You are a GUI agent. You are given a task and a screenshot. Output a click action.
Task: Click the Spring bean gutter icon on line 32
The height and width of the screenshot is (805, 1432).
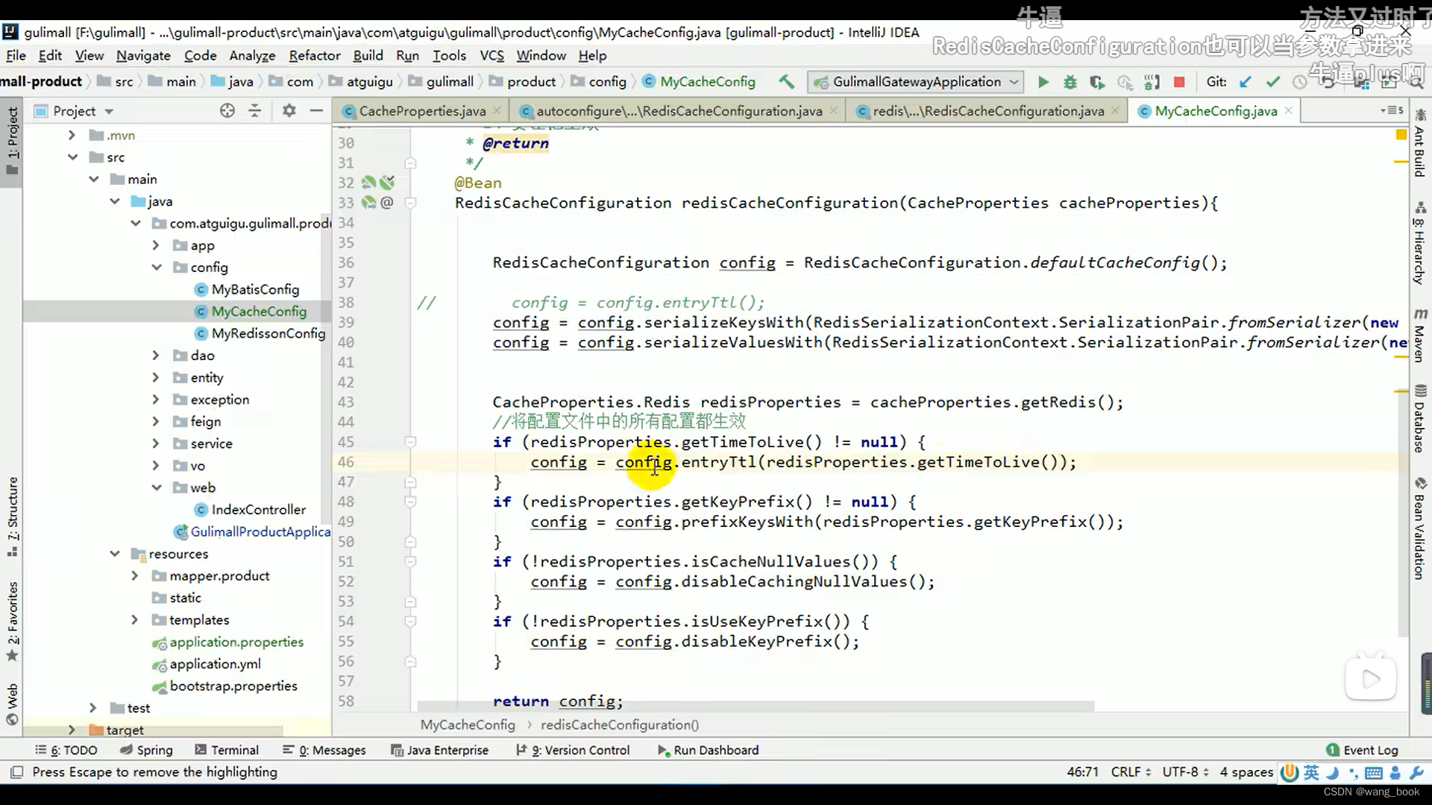click(x=369, y=183)
